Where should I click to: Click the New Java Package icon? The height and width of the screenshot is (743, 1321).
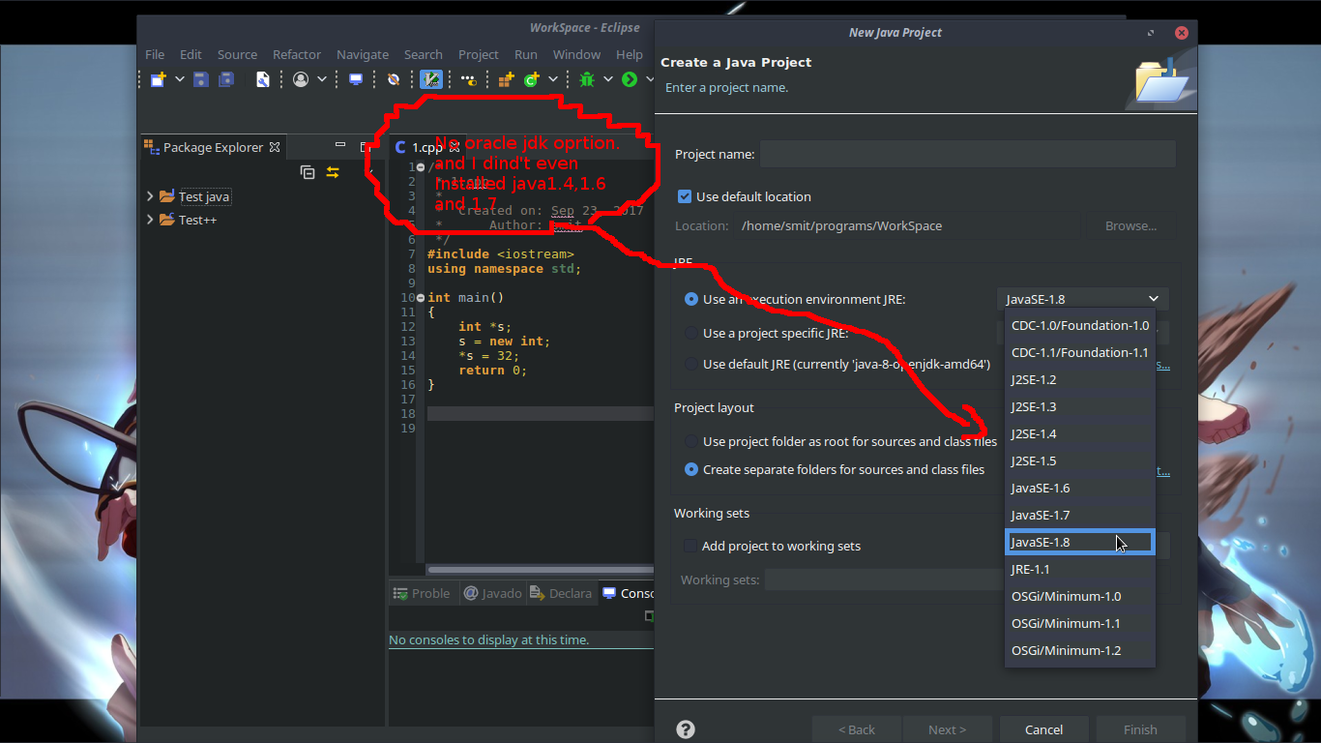pyautogui.click(x=506, y=79)
